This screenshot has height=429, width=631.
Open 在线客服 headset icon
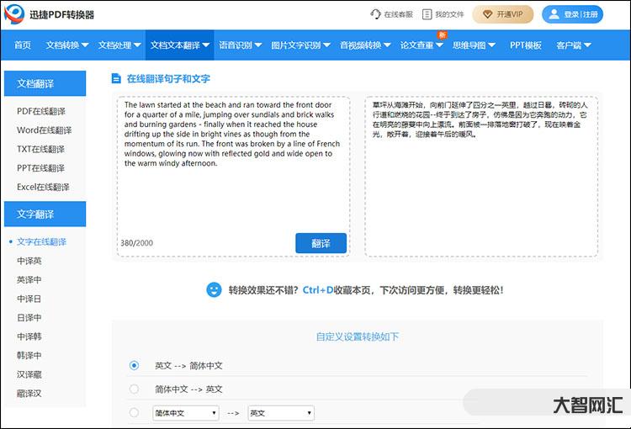pos(376,14)
